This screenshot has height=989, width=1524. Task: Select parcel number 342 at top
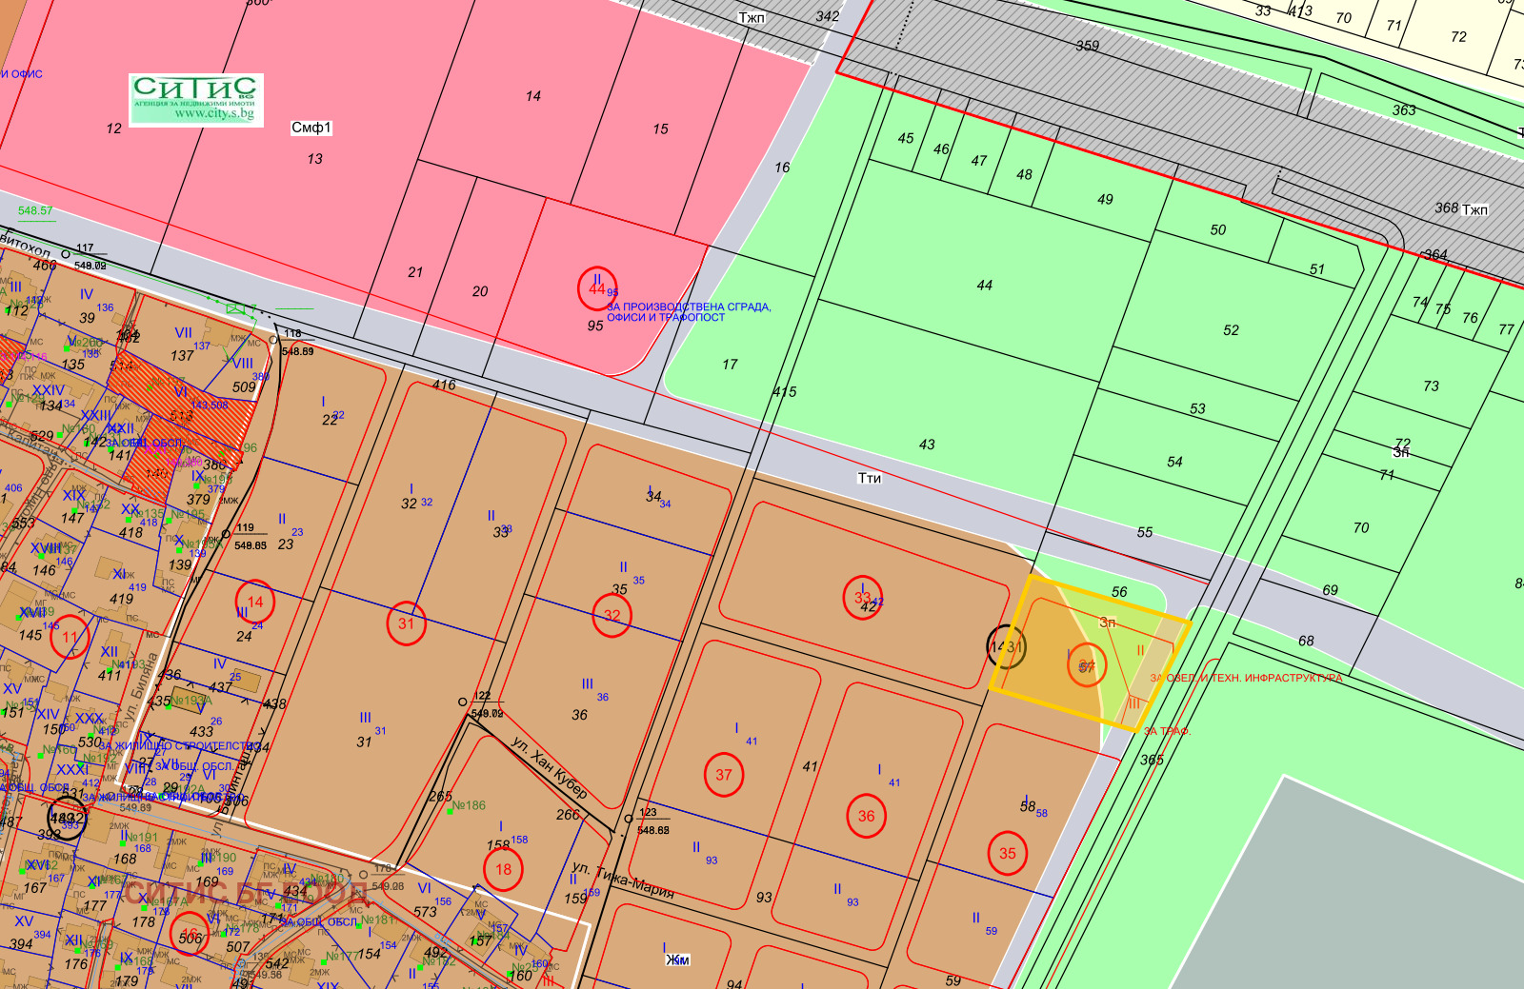point(828,16)
